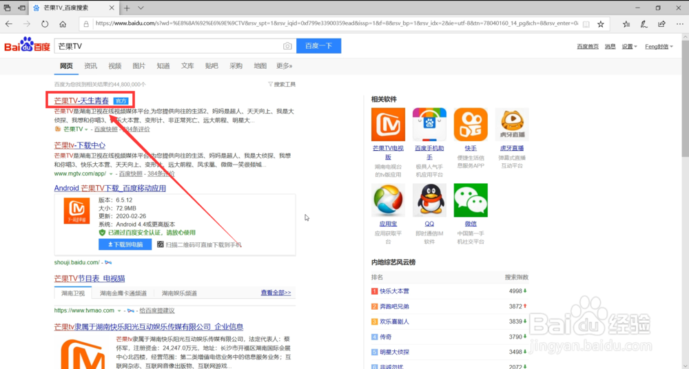Click the Baidu logo
This screenshot has height=369, width=689.
(28, 45)
